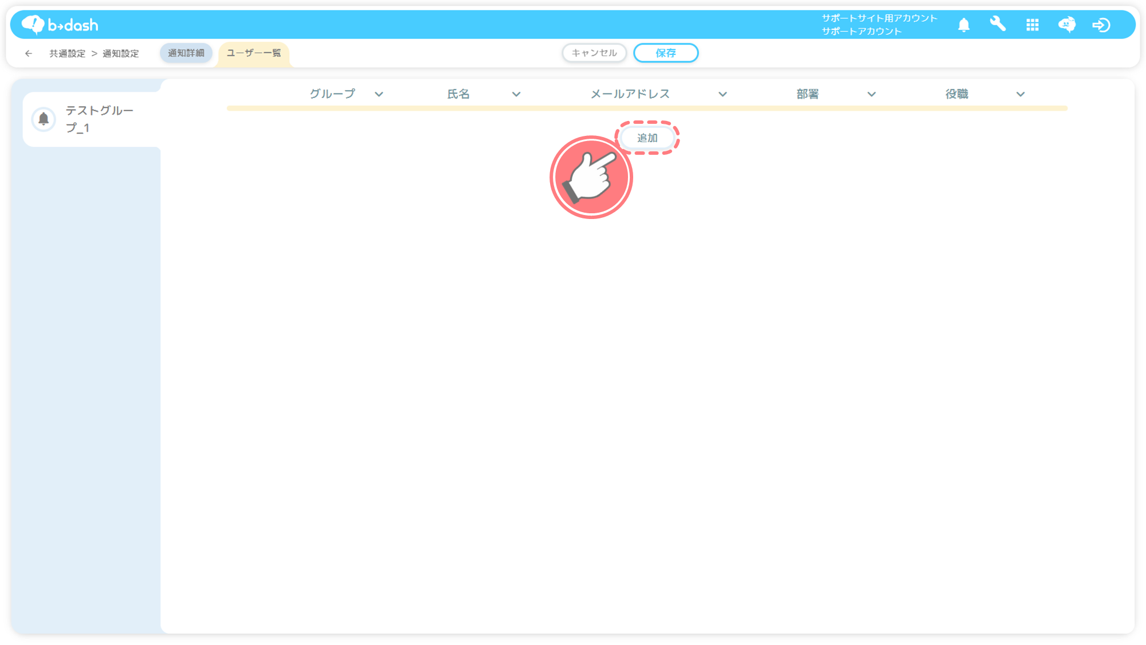This screenshot has width=1146, height=645.
Task: Select テストグループ_1 in the sidebar
Action: coord(99,119)
